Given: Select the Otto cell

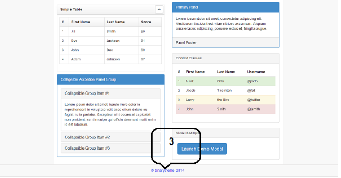Looking at the screenshot, I should point(220,81).
